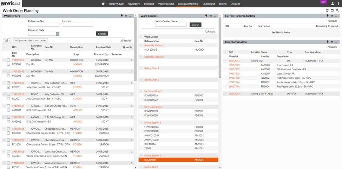Click the Work Centers panel vertical scrollbar
342x169 pixels.
pos(220,47)
